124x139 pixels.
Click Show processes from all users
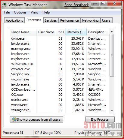pos(36,119)
